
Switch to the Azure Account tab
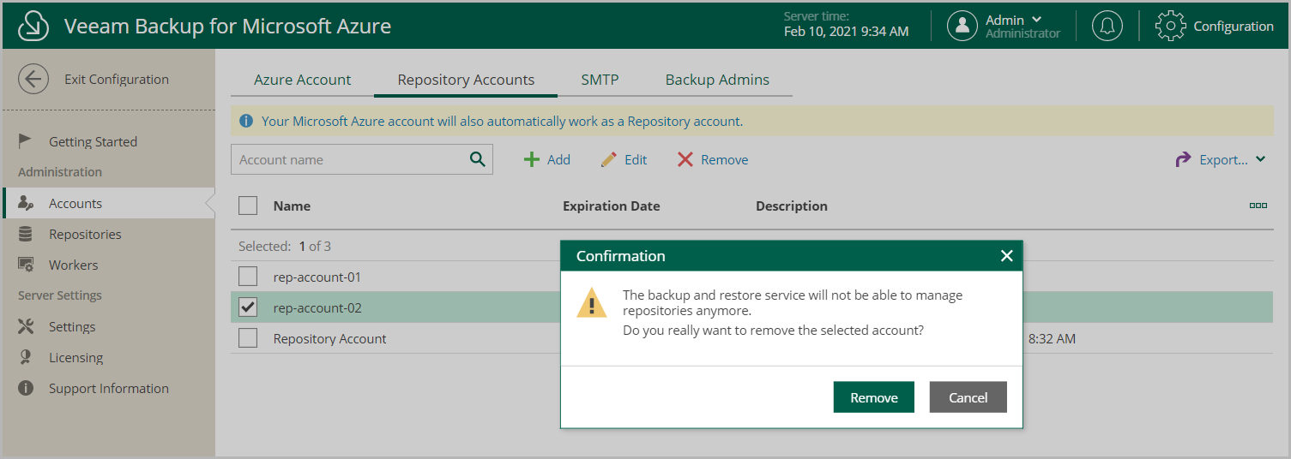[302, 80]
